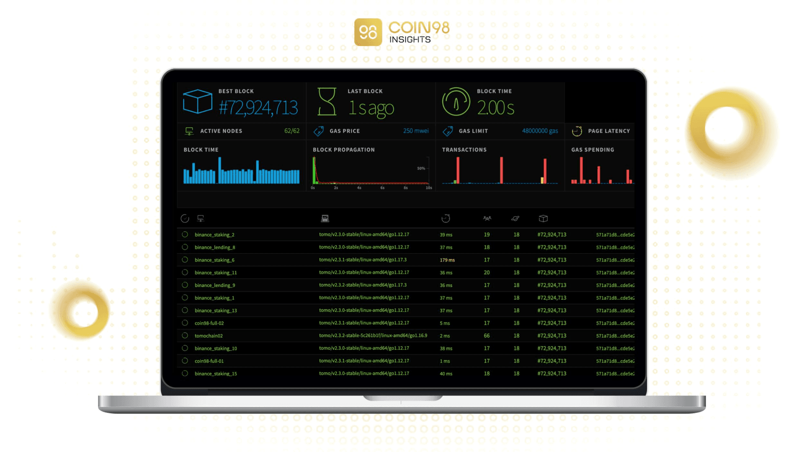The image size is (804, 452).
Task: Click binance_staking_11 peer count 20
Action: click(x=487, y=272)
